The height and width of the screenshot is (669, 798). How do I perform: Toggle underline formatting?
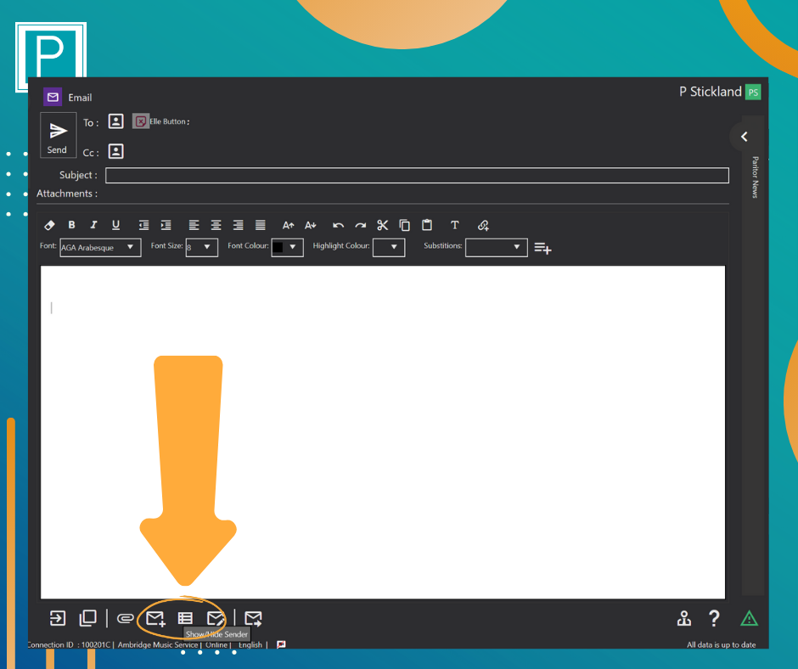click(116, 224)
